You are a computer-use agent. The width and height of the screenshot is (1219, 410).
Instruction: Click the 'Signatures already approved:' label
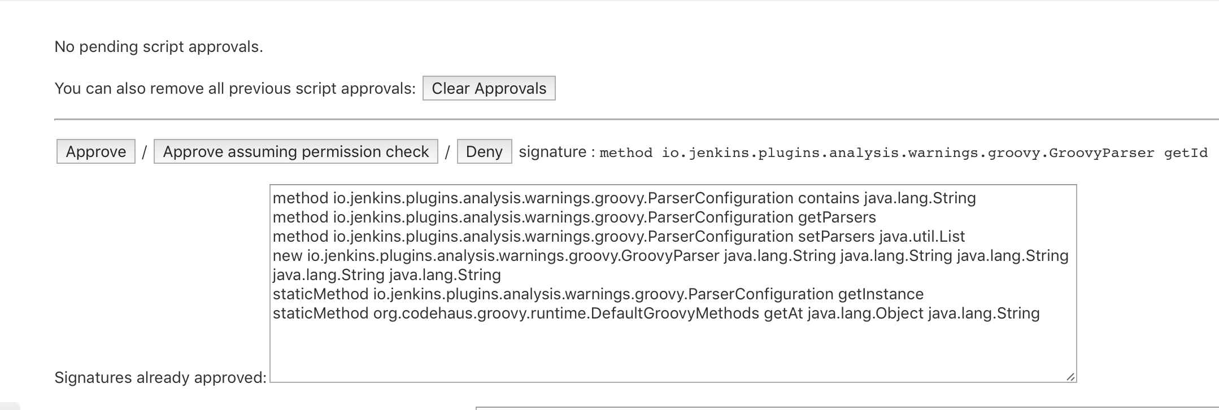tap(160, 377)
